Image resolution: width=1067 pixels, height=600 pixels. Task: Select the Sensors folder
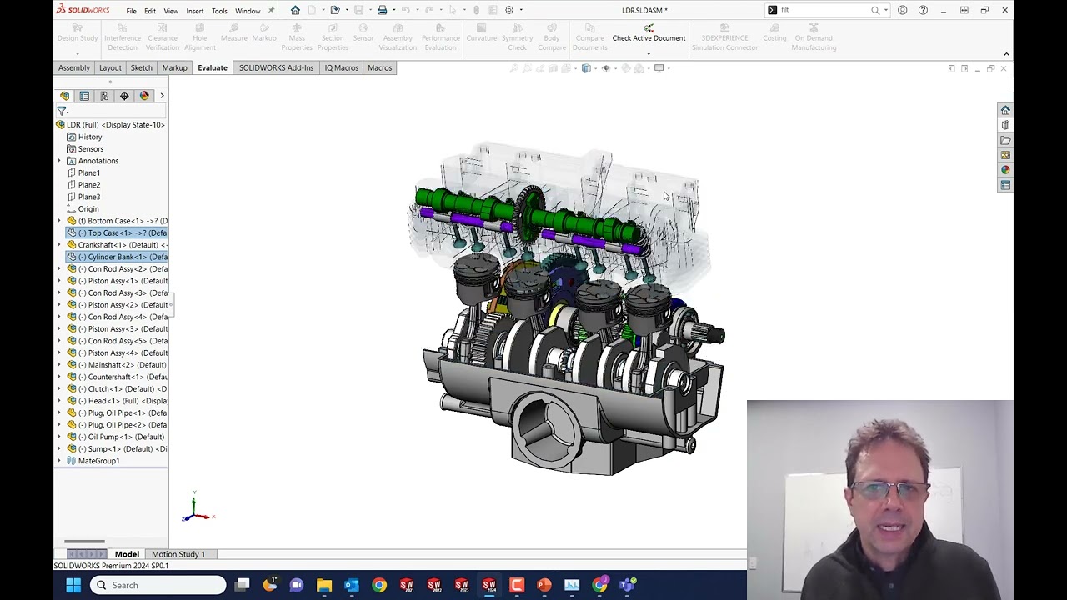[x=90, y=149]
